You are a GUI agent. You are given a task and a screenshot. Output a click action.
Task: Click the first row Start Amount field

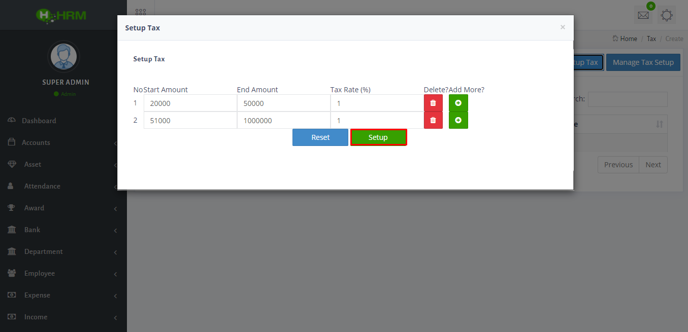[x=190, y=103]
